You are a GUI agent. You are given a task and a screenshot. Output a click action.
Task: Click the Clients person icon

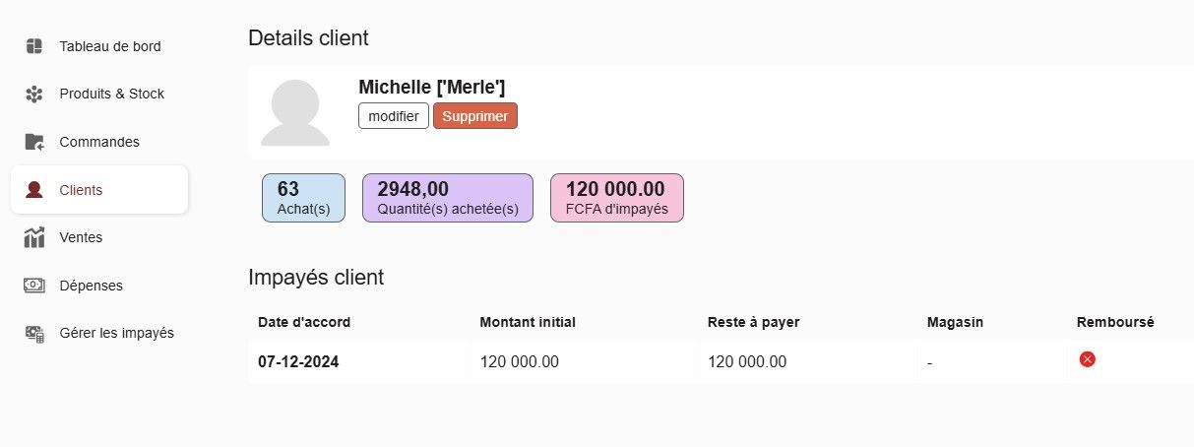[34, 190]
